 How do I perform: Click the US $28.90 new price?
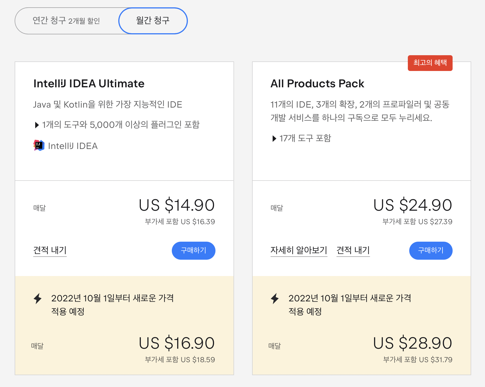(413, 343)
